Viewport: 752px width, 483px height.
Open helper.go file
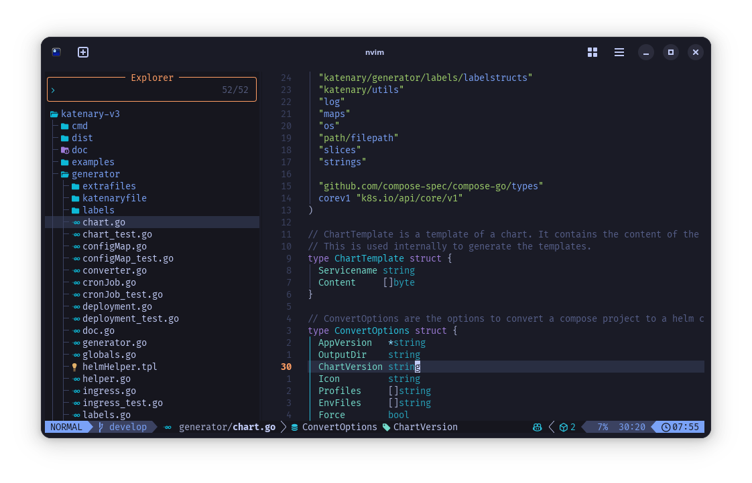[107, 379]
